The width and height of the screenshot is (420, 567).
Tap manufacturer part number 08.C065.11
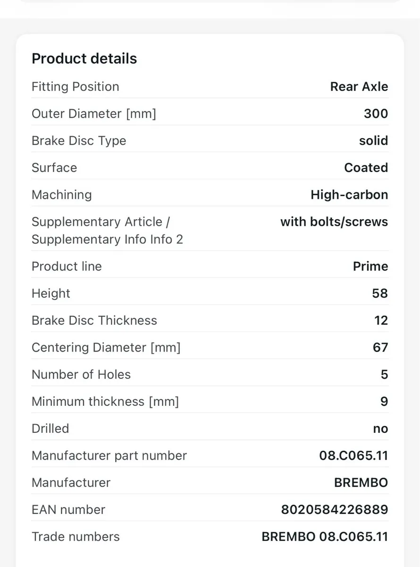click(x=353, y=455)
